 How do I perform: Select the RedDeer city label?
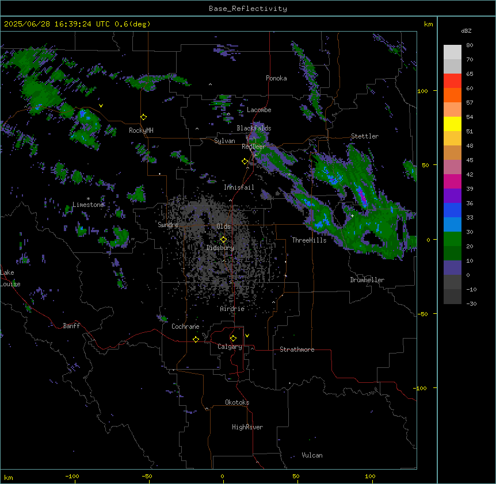click(x=254, y=147)
